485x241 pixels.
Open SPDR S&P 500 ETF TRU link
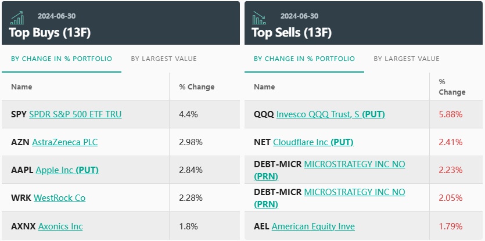[x=76, y=114]
